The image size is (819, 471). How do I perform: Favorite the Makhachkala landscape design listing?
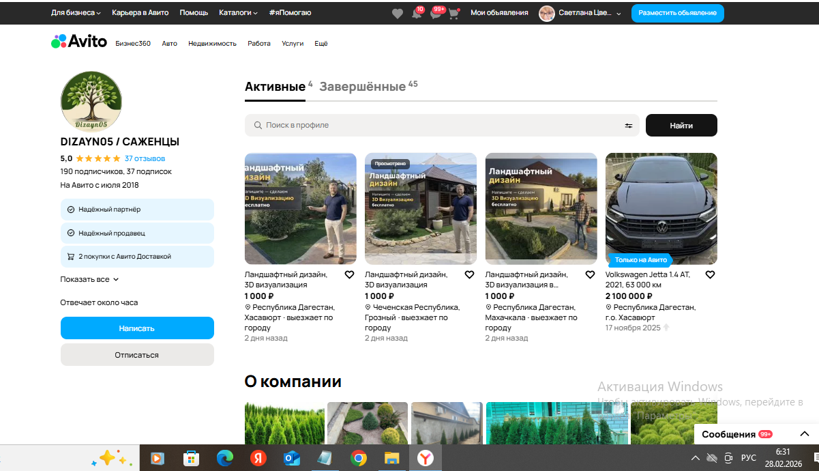[x=590, y=274]
